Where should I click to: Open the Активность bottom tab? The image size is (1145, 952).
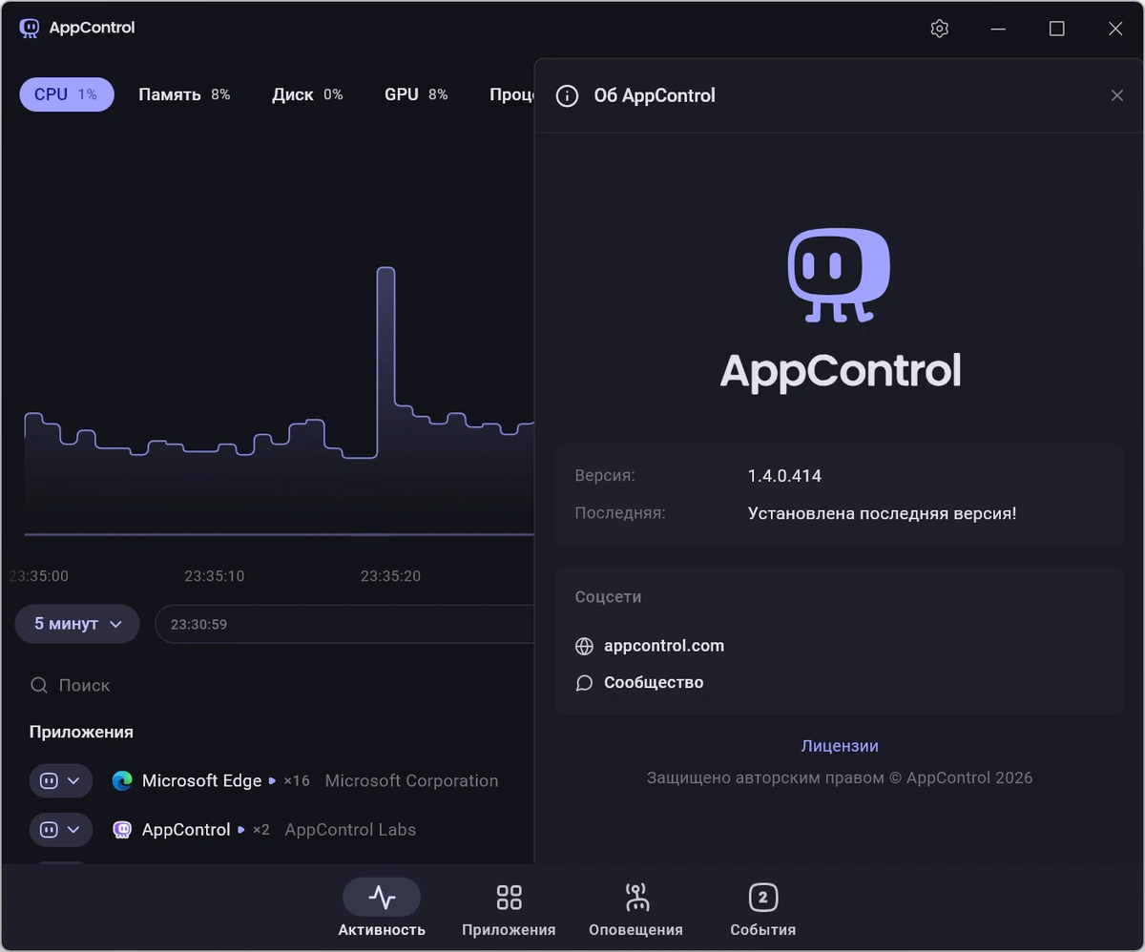(382, 909)
